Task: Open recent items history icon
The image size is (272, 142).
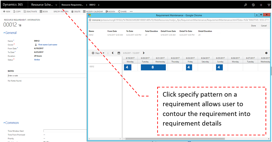Action: point(253,5)
